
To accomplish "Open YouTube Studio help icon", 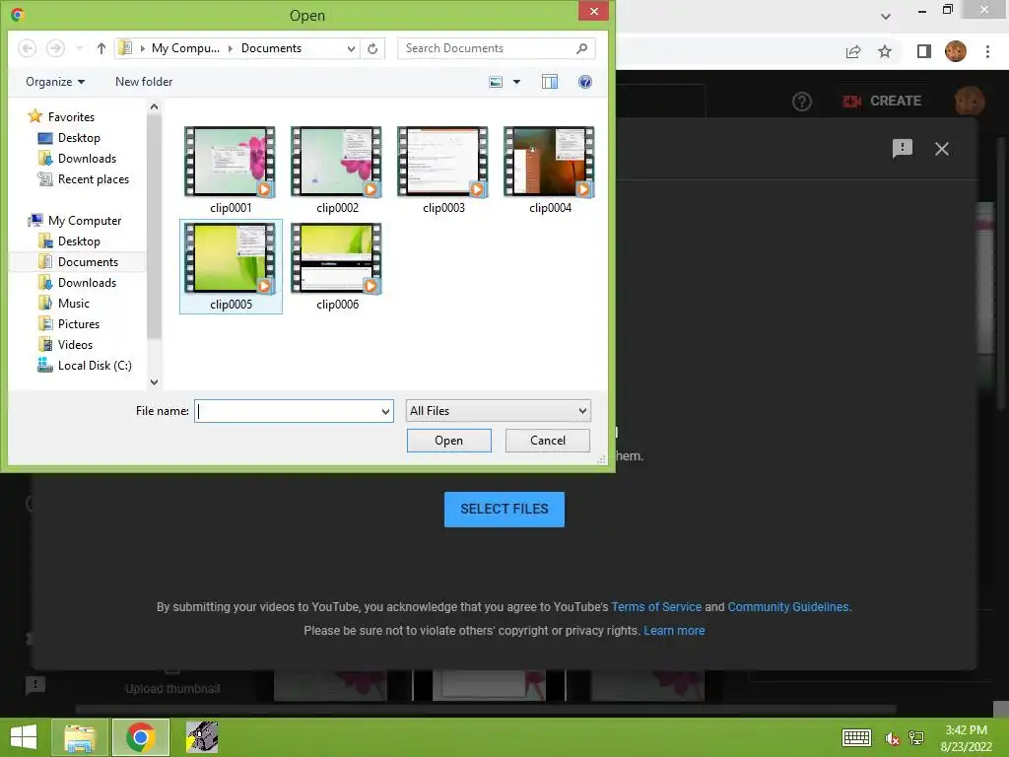I will point(802,102).
